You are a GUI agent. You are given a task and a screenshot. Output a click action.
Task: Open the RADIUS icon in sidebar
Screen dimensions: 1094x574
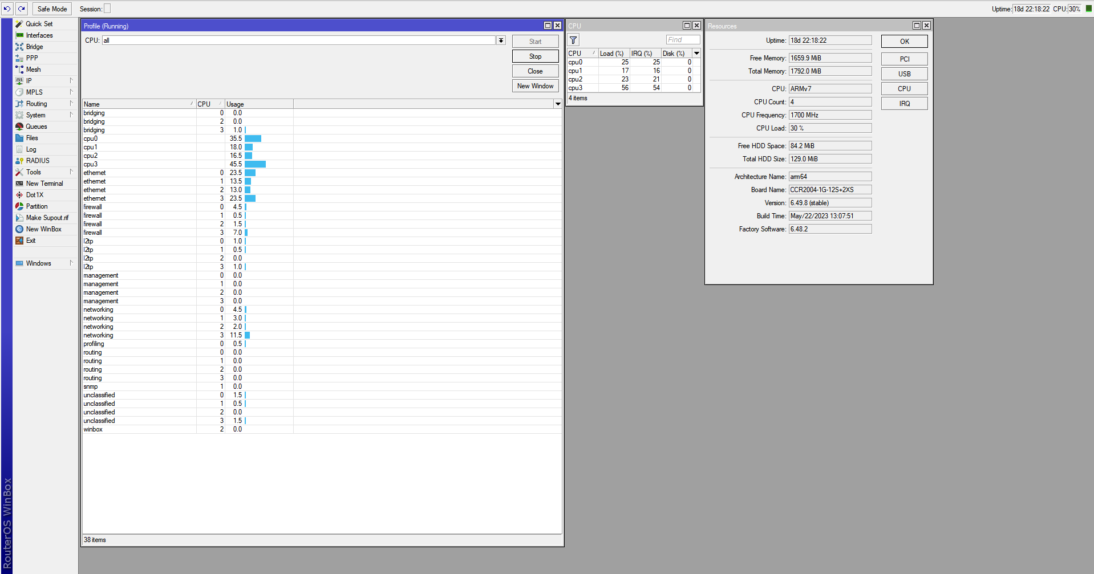(19, 161)
